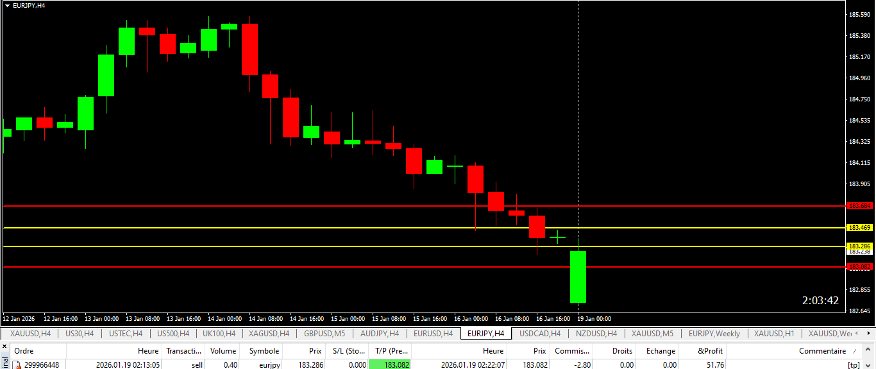Click the red 183.082 price label on axis
The width and height of the screenshot is (876, 369).
coord(859,266)
